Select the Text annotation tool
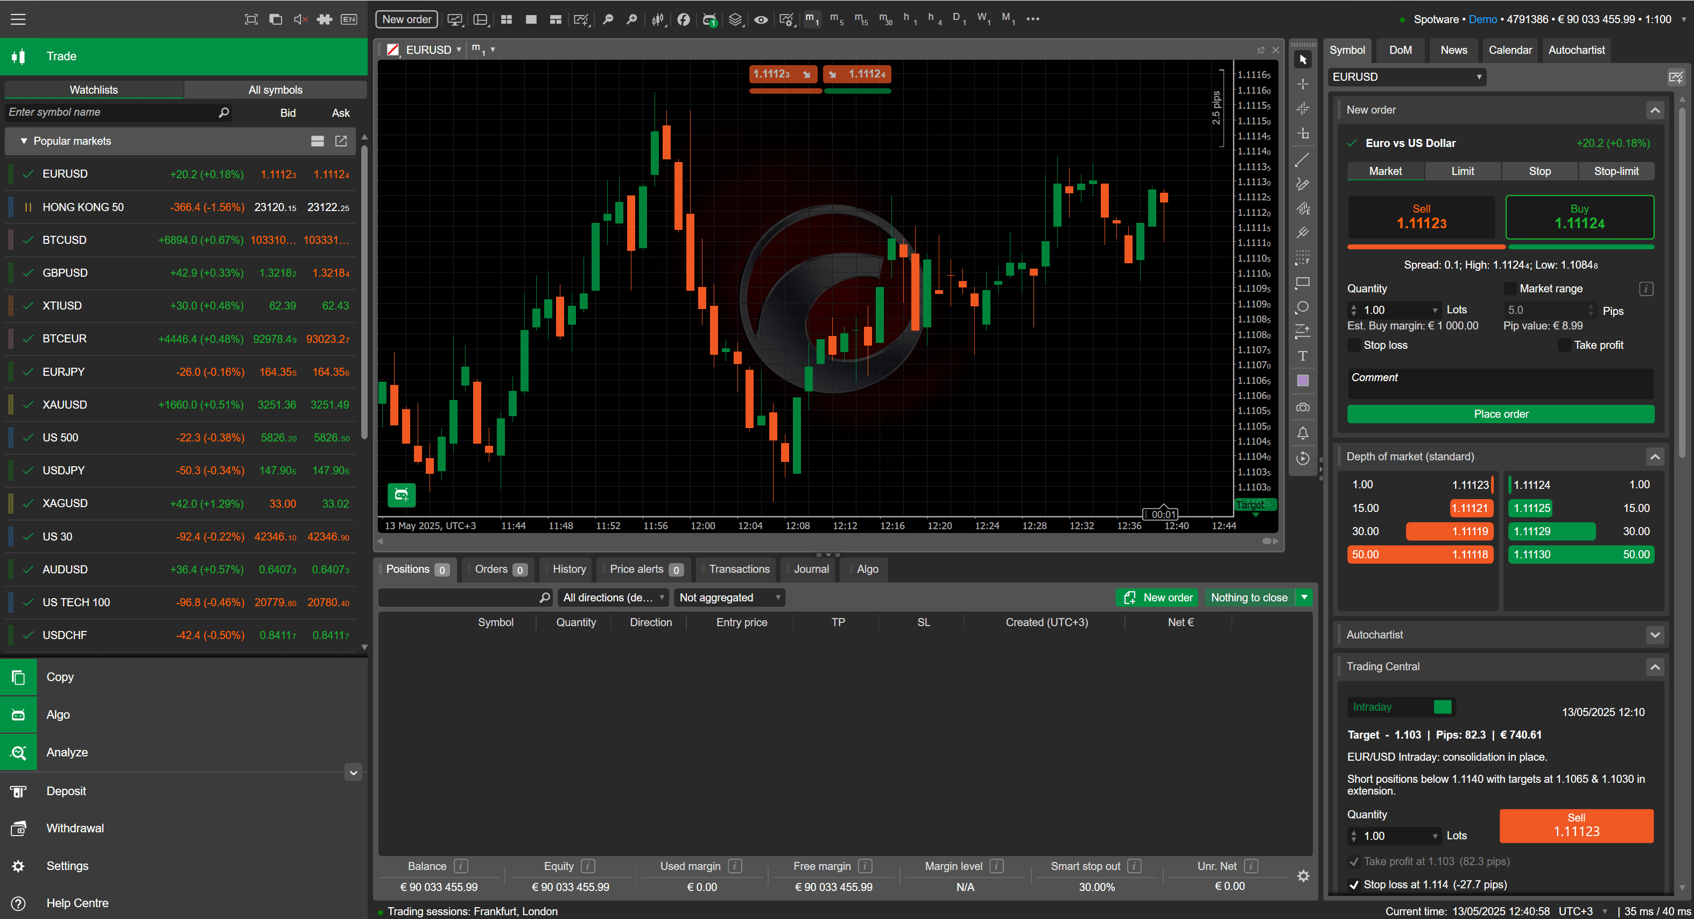 pyautogui.click(x=1303, y=356)
